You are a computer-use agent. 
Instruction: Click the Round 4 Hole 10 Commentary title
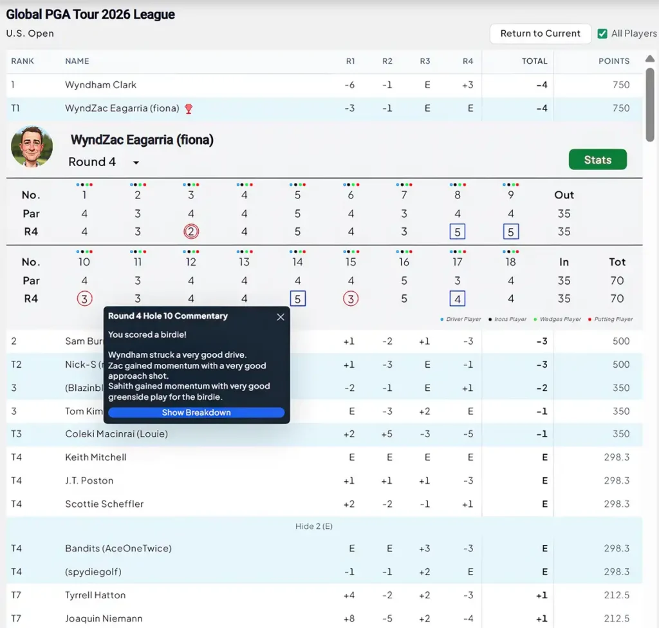point(168,316)
